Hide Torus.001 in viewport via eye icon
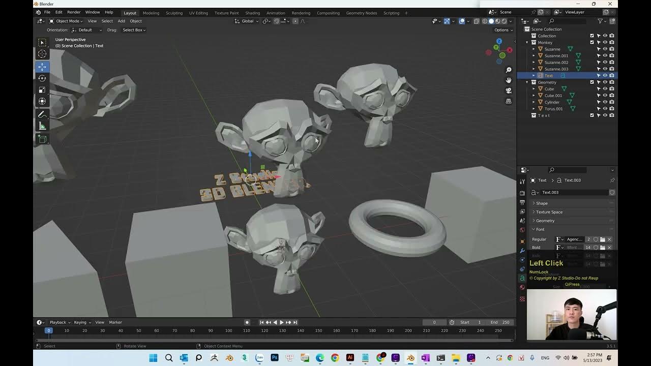 coord(605,109)
